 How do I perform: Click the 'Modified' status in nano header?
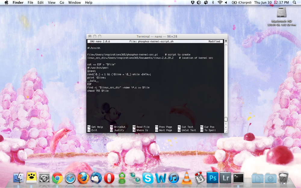214,42
